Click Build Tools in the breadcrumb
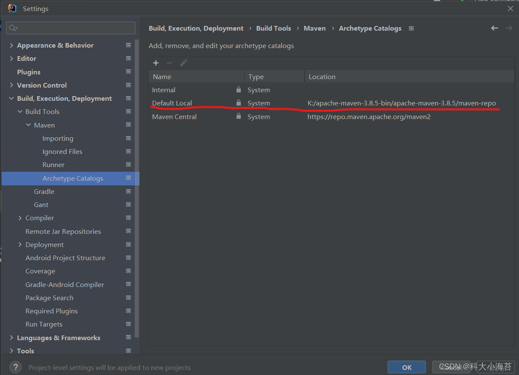The height and width of the screenshot is (375, 519). (274, 28)
